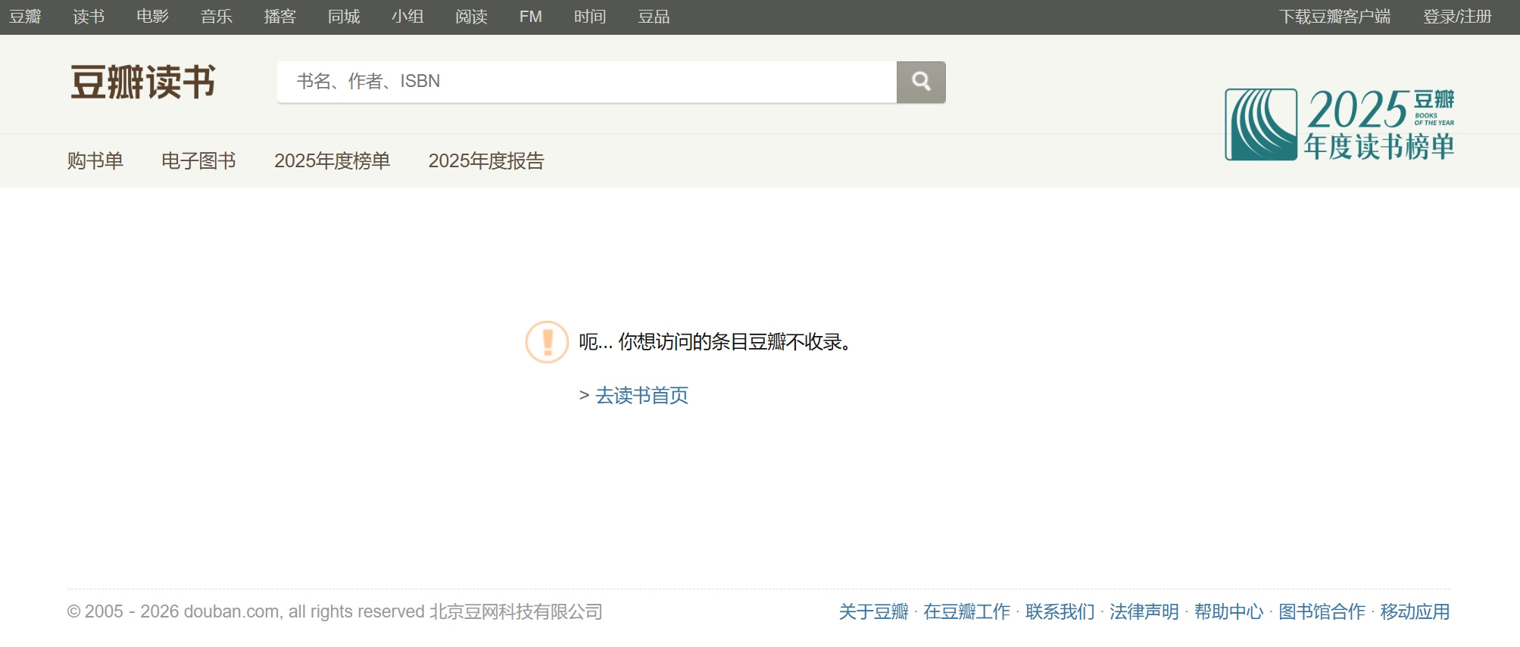The image size is (1520, 647).
Task: Click the 呃... 你想访问的条目豆瓣不收录 message
Action: coord(716,342)
